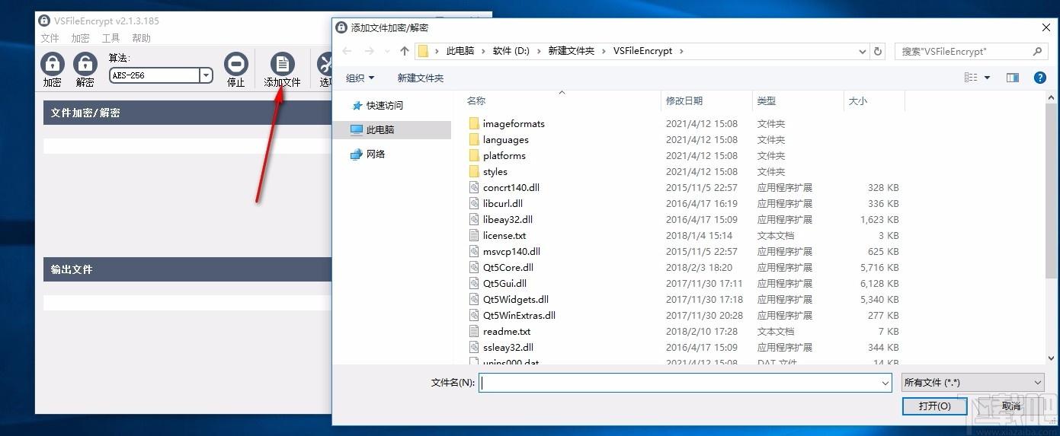The width and height of the screenshot is (1060, 436).
Task: Click 新建文件夹 in the address breadcrumb
Action: coord(571,51)
